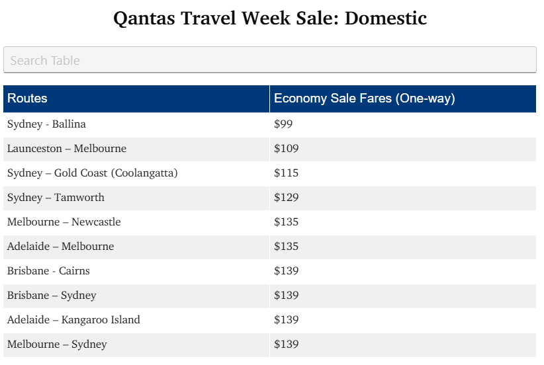Select the Sydney – Tamworth route

56,198
